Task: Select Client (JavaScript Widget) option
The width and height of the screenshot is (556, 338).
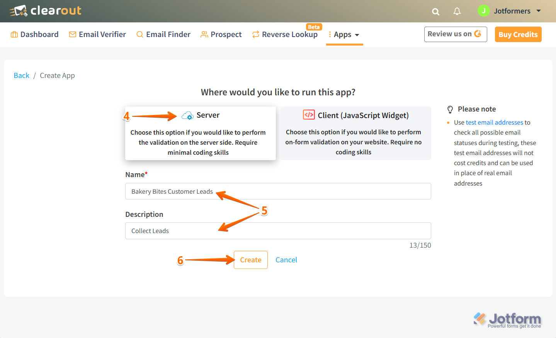Action: pos(355,133)
